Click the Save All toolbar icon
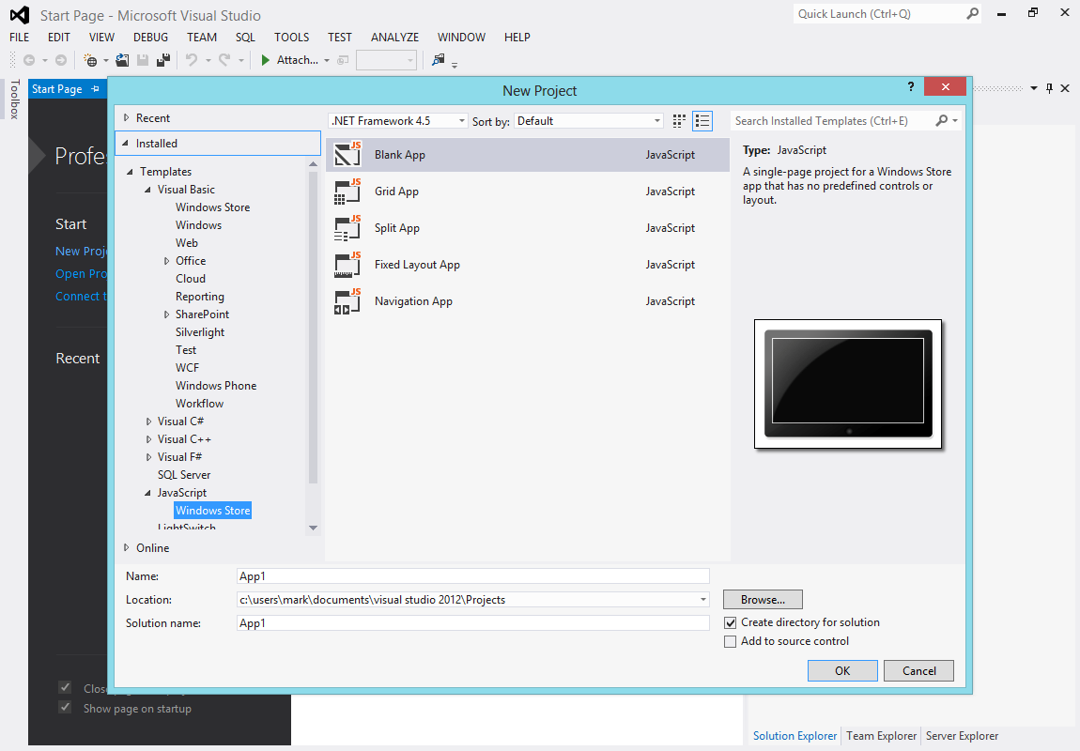 pos(163,61)
